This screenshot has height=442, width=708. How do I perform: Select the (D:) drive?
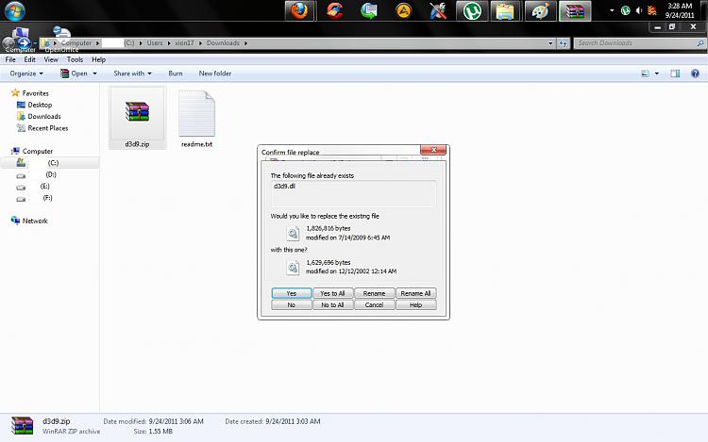(x=50, y=174)
